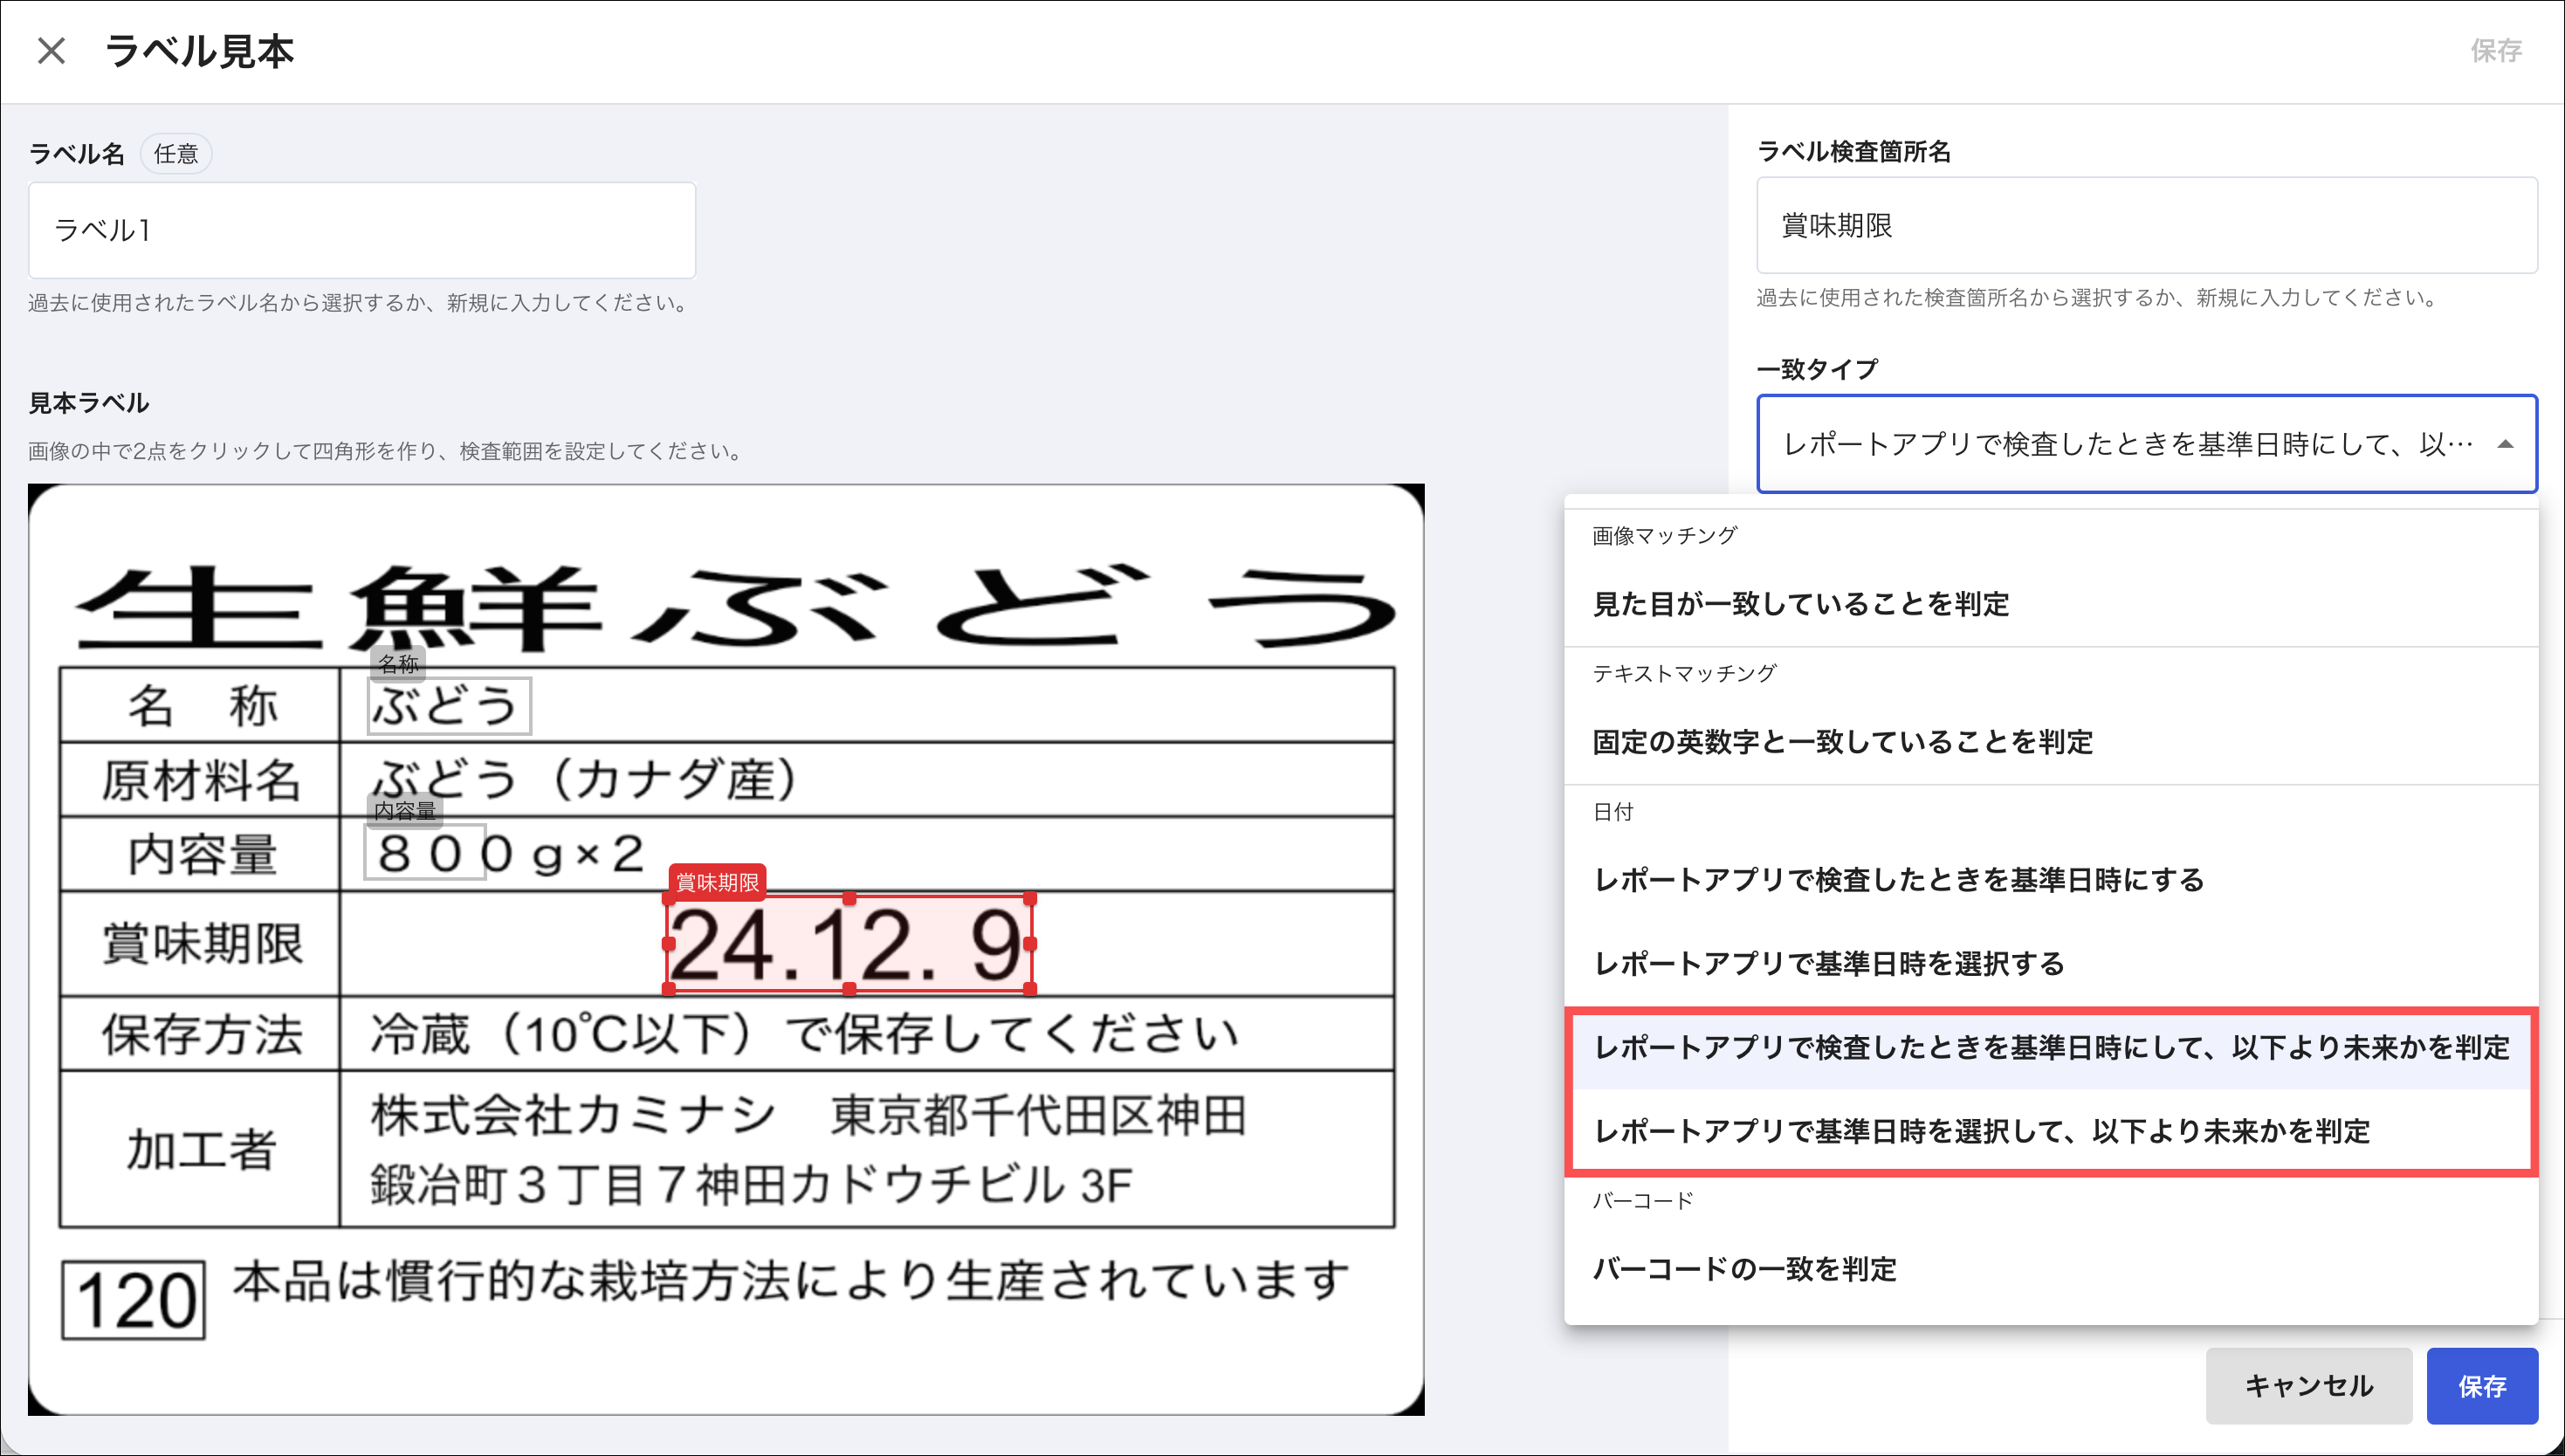The image size is (2565, 1456).
Task: Choose レポートアプリで検査したときを基準日時にする option
Action: (x=1898, y=880)
